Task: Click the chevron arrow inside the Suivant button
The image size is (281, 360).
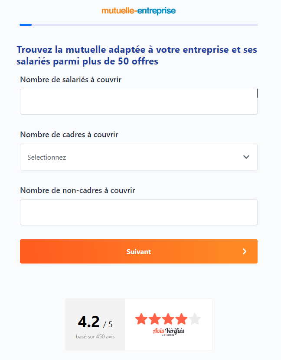Action: pos(244,251)
